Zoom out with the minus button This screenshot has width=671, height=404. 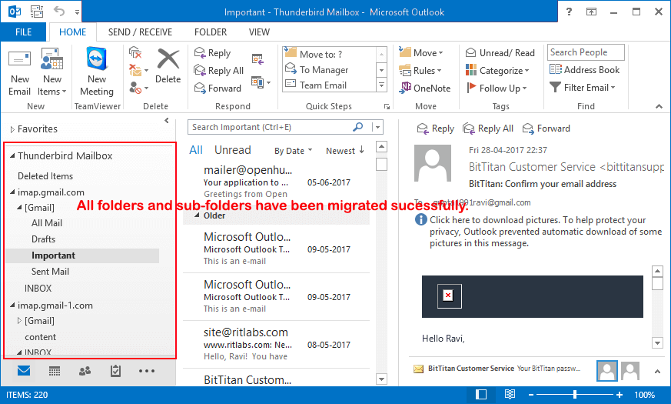point(531,395)
